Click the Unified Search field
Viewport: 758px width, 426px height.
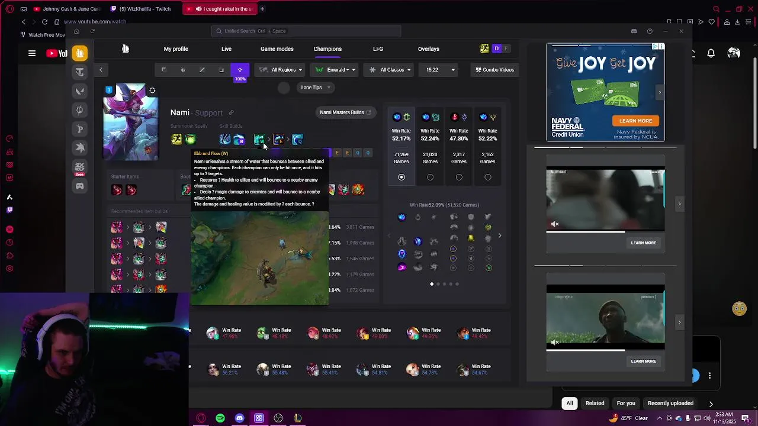tap(306, 31)
